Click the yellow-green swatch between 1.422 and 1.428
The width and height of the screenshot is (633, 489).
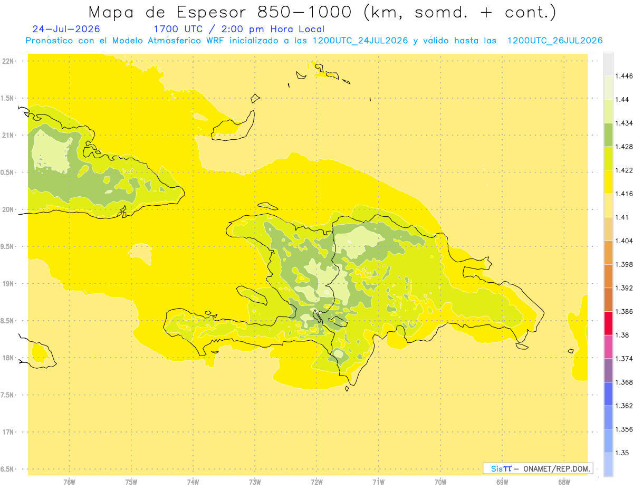click(x=608, y=158)
